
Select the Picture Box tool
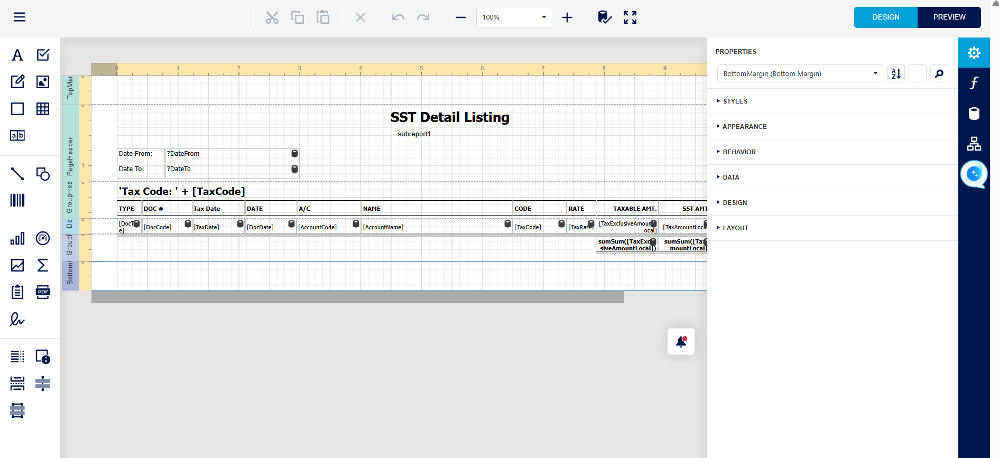tap(43, 82)
